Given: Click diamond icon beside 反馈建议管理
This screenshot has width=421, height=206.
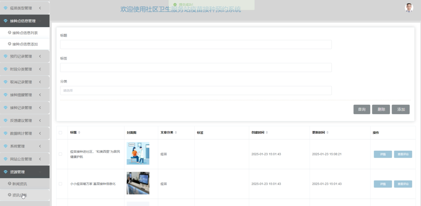Looking at the screenshot, I should 6,120.
